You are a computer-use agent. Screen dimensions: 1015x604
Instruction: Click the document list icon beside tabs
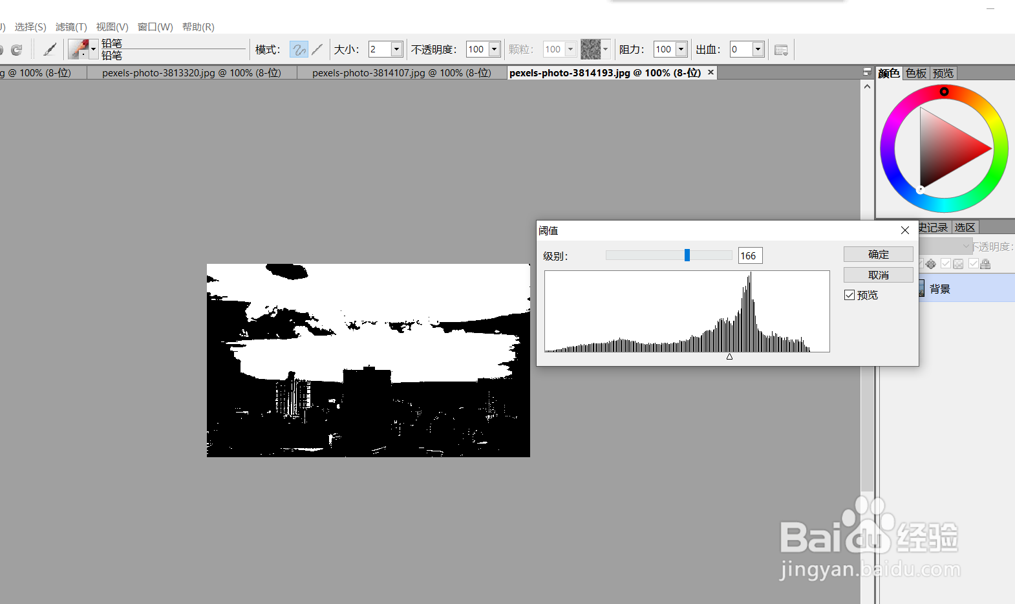coord(867,72)
